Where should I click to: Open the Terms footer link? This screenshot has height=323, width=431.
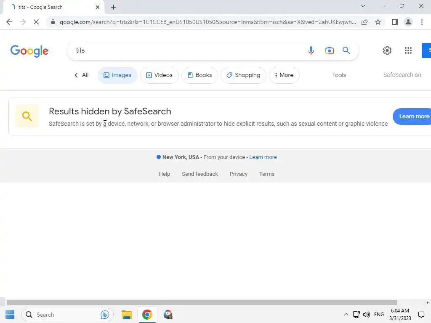pyautogui.click(x=266, y=174)
